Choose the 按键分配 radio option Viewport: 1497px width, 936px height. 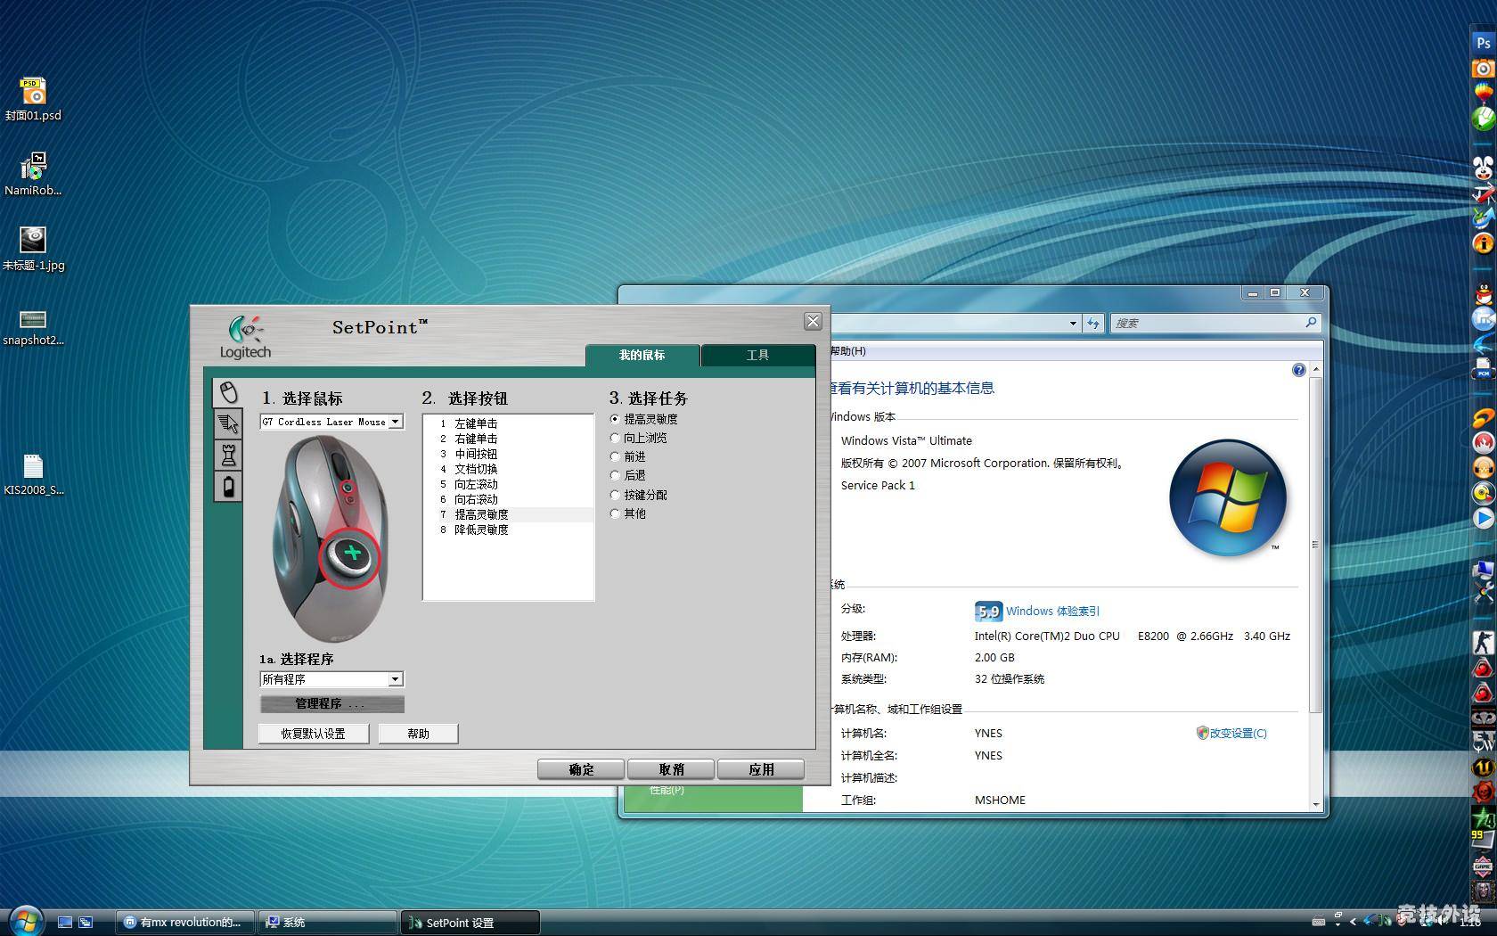(615, 495)
